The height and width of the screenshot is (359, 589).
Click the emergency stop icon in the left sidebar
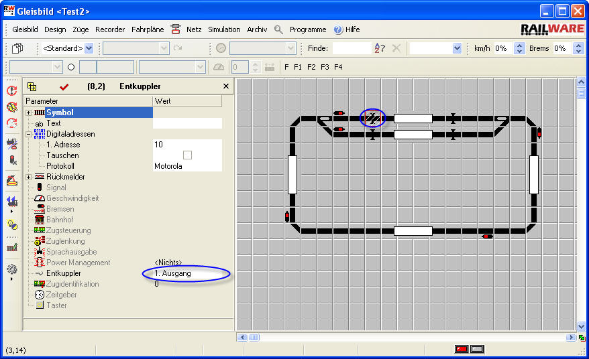tap(12, 90)
